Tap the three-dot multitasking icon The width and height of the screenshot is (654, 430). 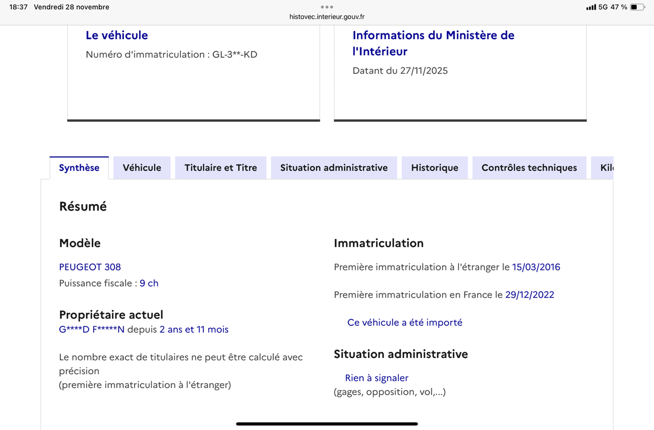(x=327, y=7)
